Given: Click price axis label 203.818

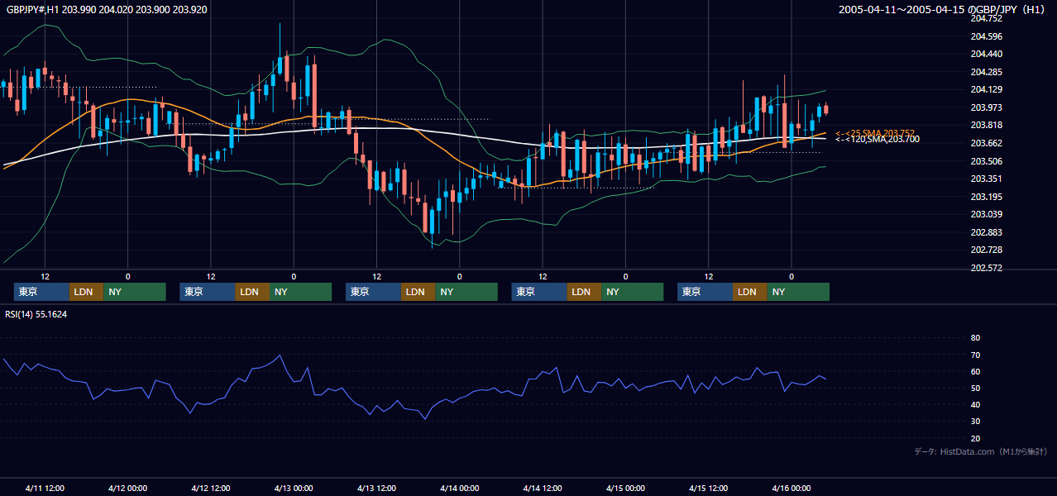Looking at the screenshot, I should [x=985, y=126].
